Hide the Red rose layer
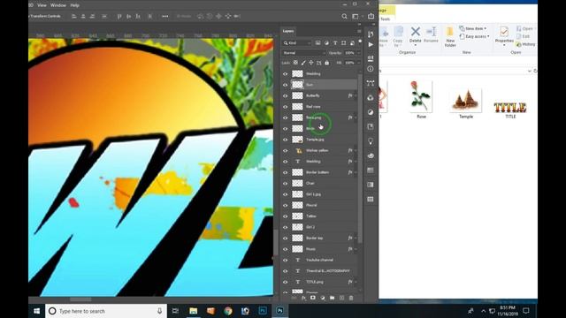Viewport: 566px width, 318px height. pos(285,107)
